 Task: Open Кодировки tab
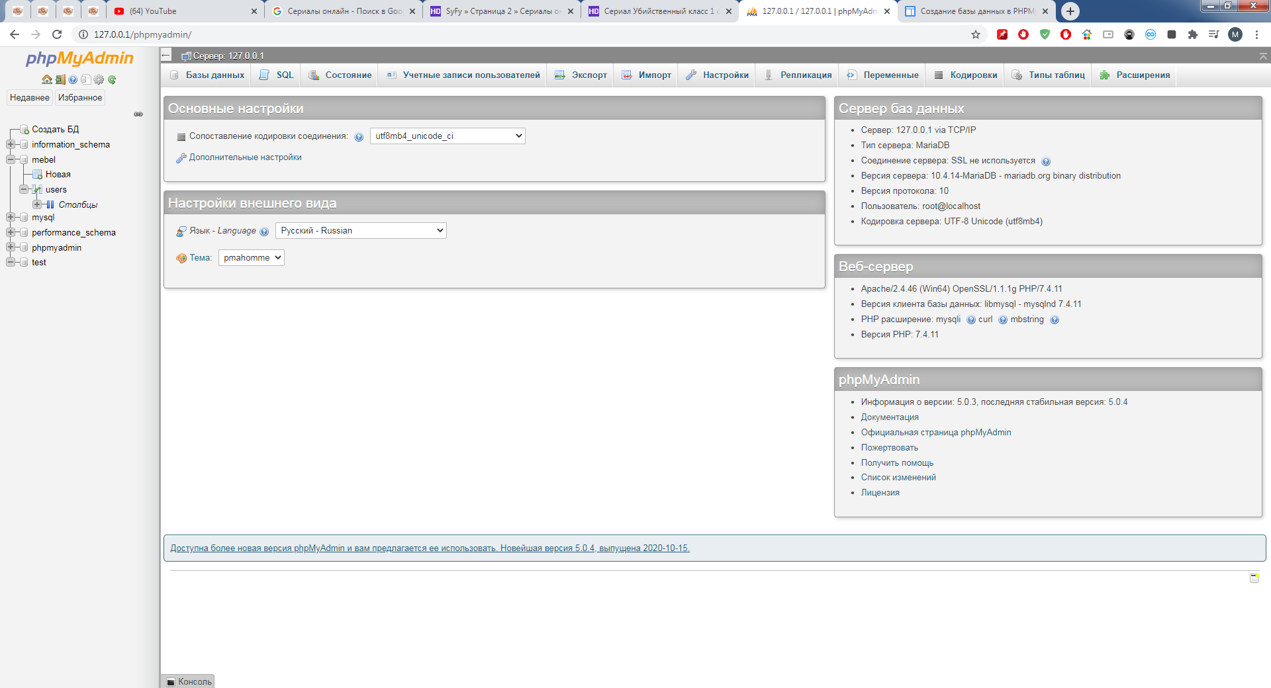click(965, 75)
